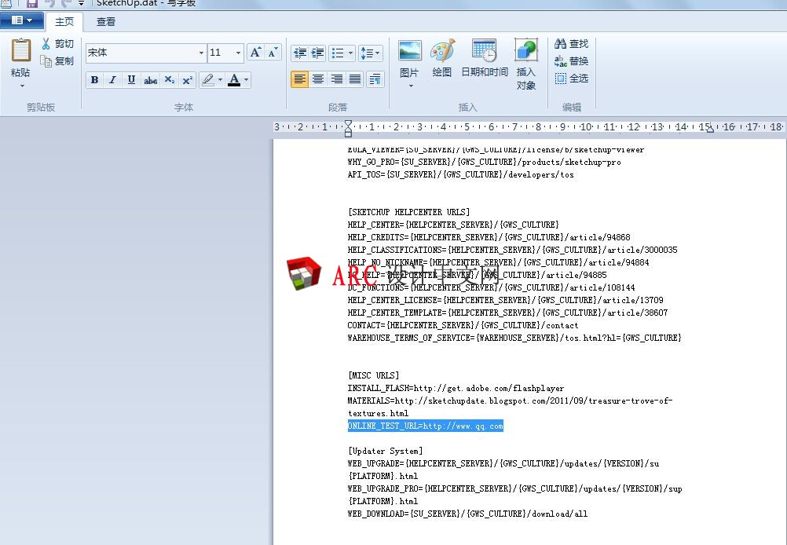Align text to the left
This screenshot has height=545, width=787.
(300, 79)
